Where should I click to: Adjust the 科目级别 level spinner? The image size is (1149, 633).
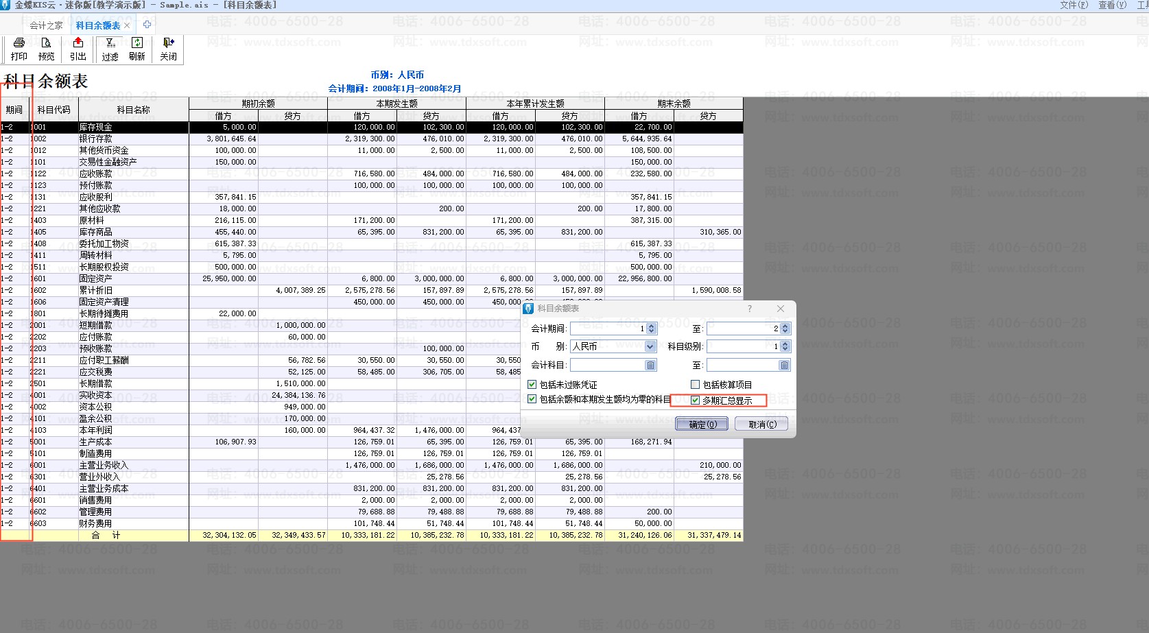click(785, 347)
